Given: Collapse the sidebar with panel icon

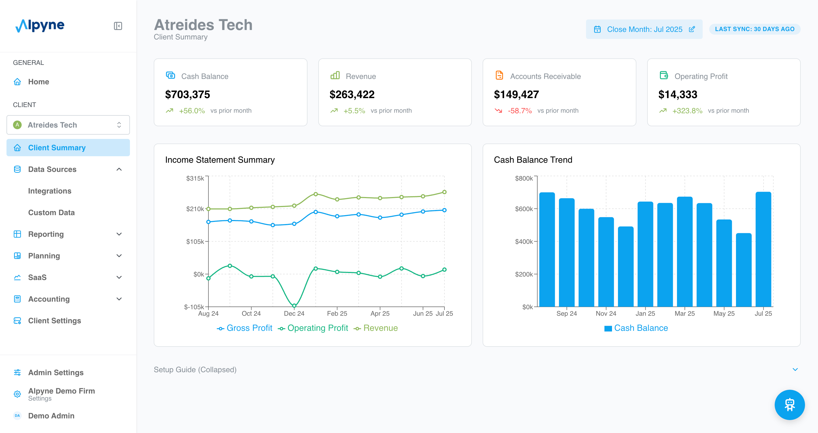Looking at the screenshot, I should point(118,26).
